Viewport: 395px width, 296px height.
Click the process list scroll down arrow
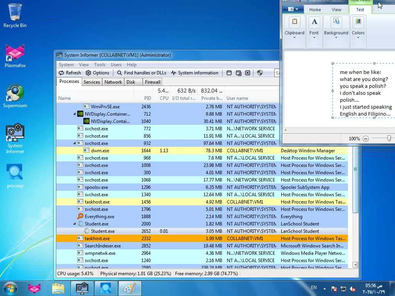pos(355,265)
